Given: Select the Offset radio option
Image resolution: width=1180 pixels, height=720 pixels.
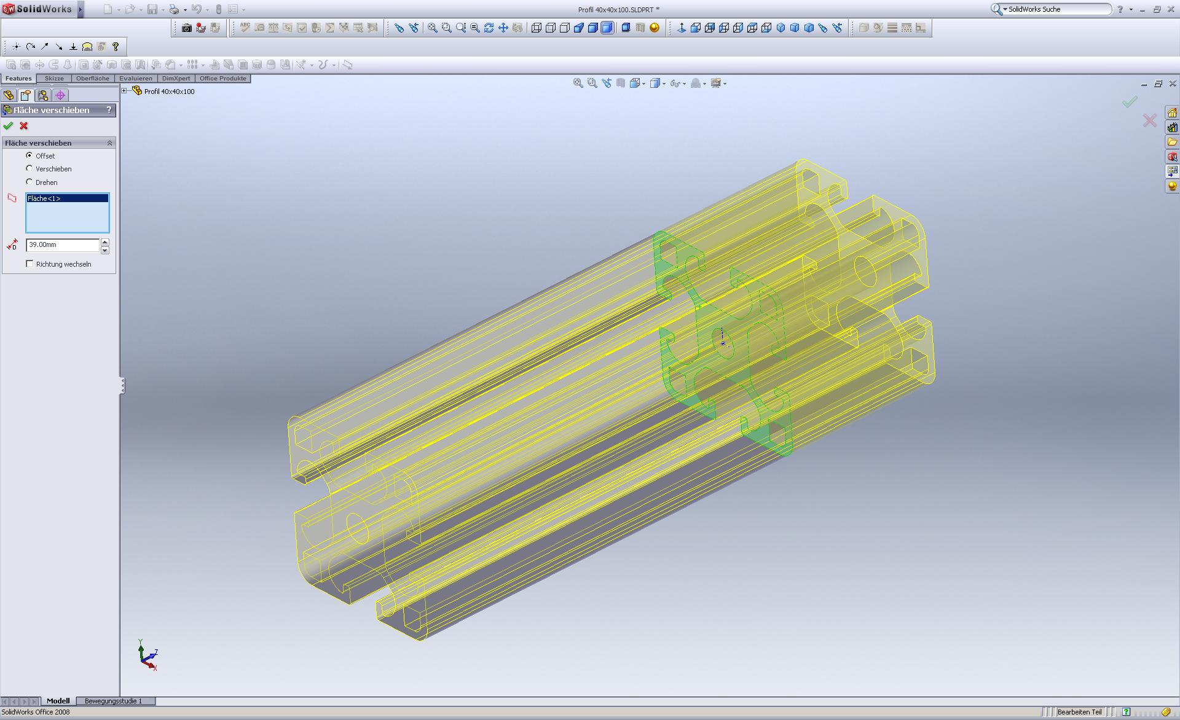Looking at the screenshot, I should [x=29, y=155].
